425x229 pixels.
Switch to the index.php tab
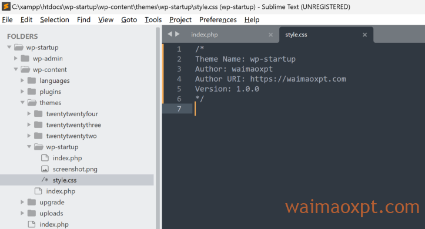tap(204, 35)
